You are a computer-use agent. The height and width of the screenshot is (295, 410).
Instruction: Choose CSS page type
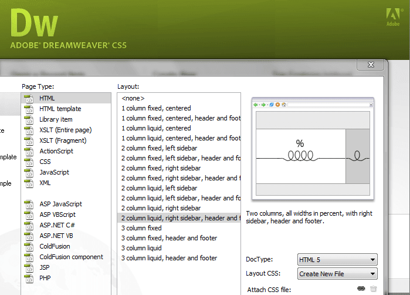tap(66, 162)
